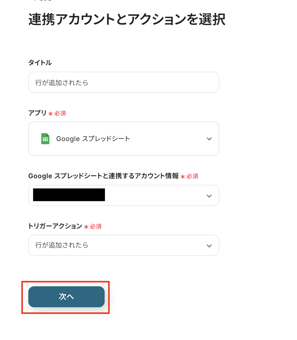Click the タイトル field label

tap(40, 63)
